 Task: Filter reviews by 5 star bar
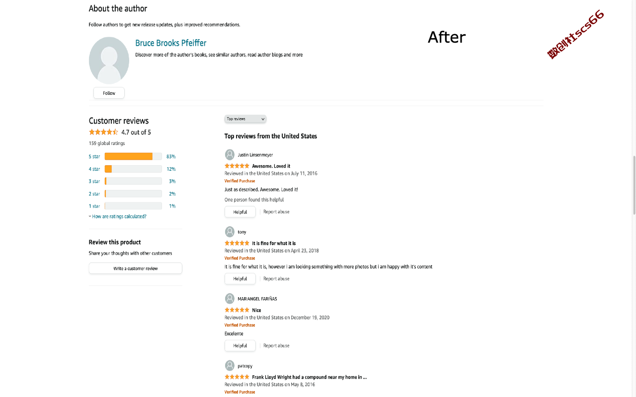133,156
